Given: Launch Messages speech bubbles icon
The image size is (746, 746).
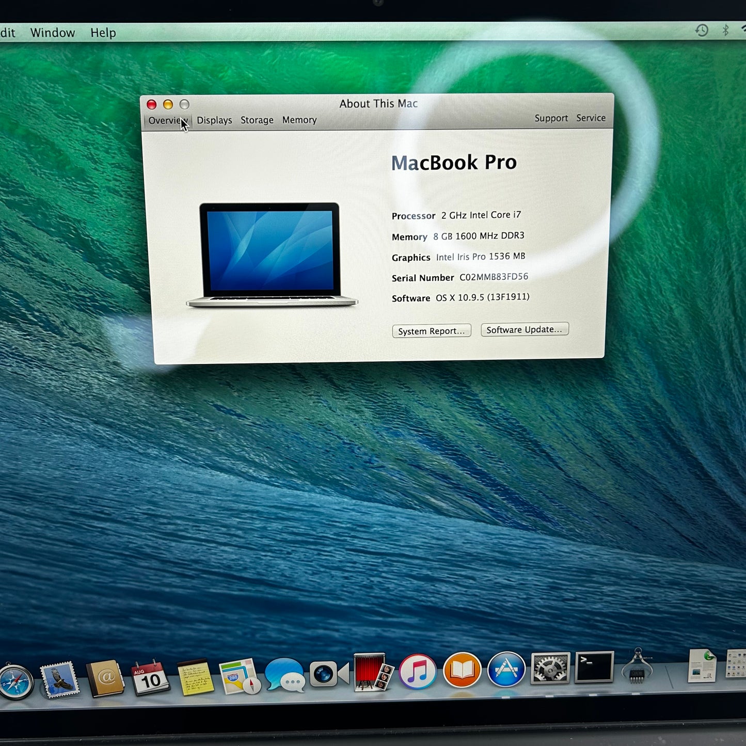Looking at the screenshot, I should tap(284, 675).
